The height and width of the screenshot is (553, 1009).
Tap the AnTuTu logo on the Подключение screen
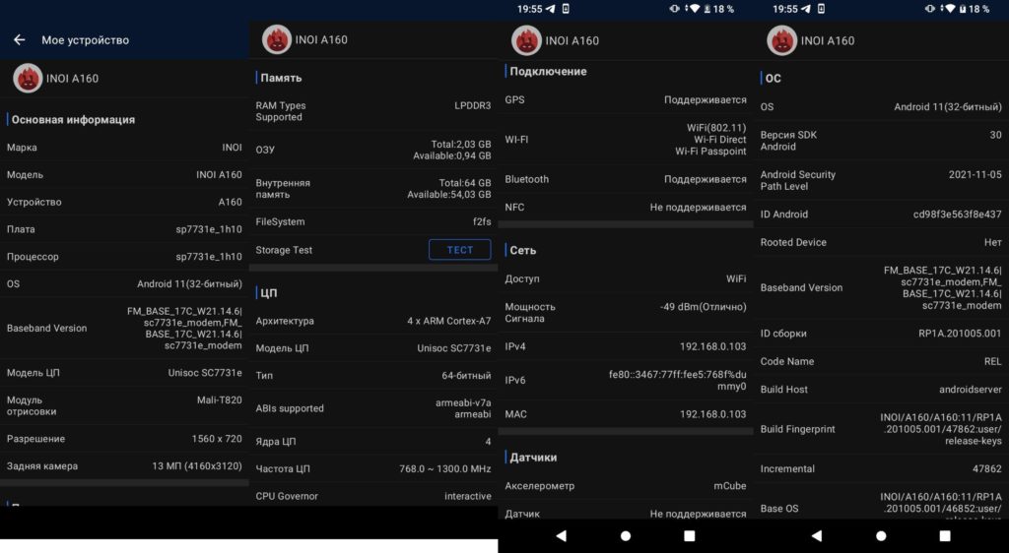[526, 40]
